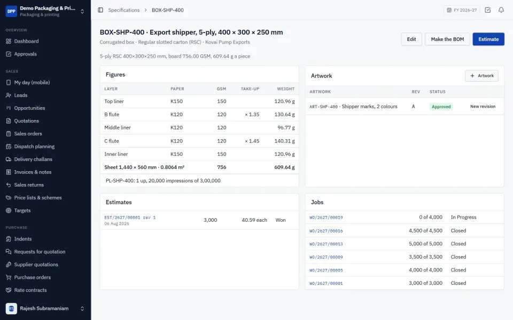513x320 pixels.
Task: Click the Rate contracts handshake icon
Action: click(9, 290)
